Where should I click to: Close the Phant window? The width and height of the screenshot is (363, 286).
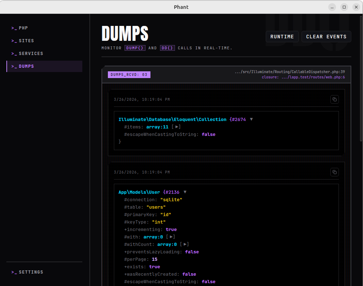(x=356, y=7)
